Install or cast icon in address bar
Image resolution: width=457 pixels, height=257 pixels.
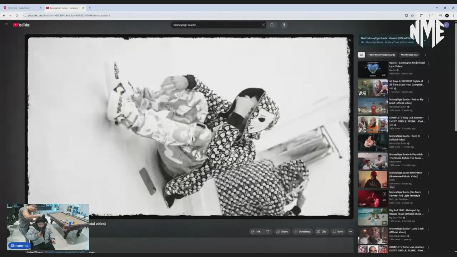coord(406,15)
